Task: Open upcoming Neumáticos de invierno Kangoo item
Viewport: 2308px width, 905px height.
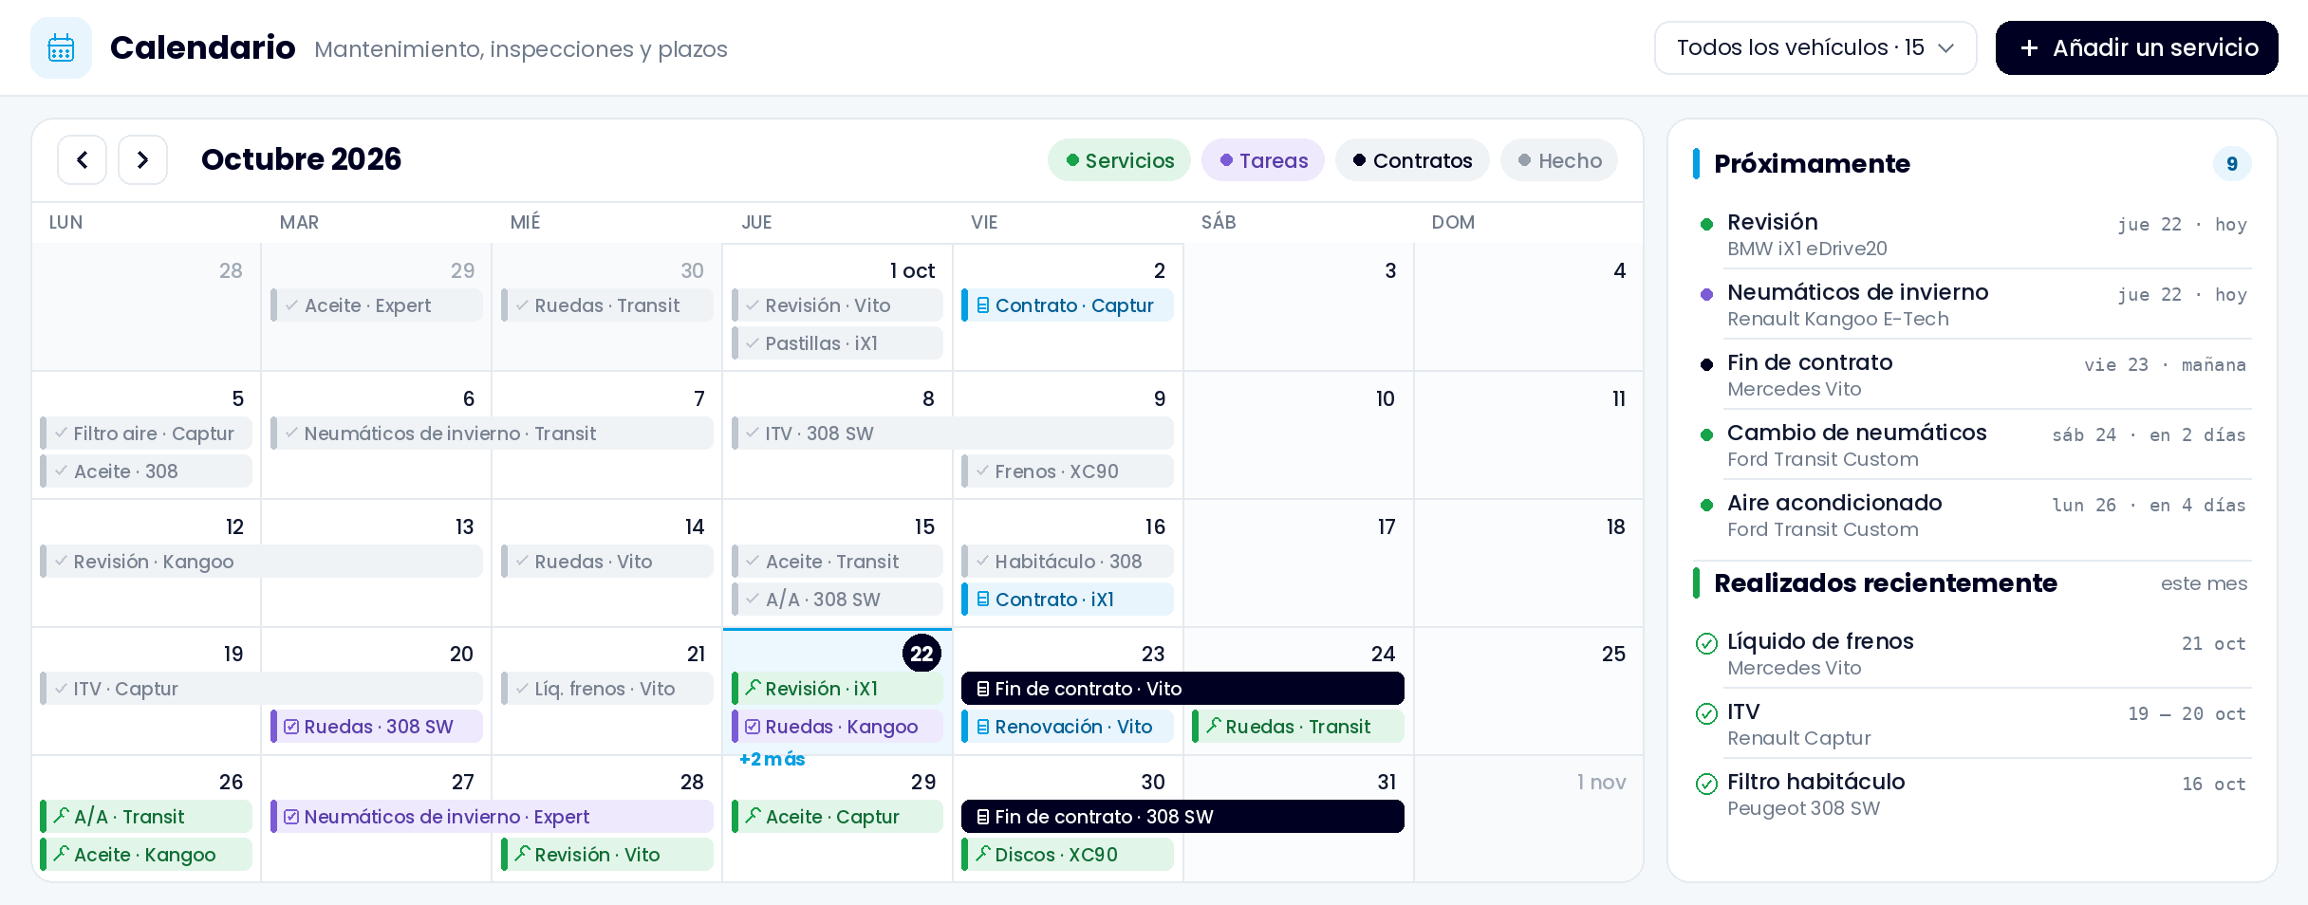Action: click(1972, 305)
